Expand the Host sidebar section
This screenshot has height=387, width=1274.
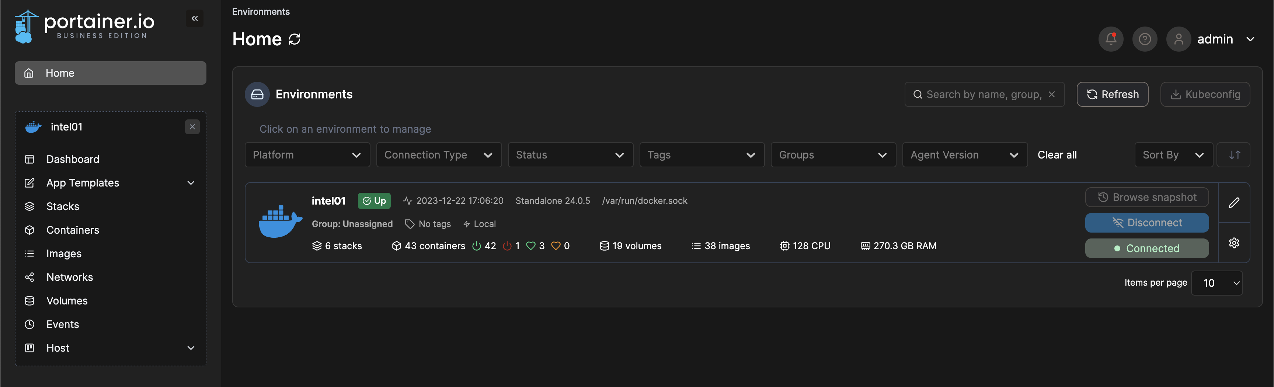coord(58,348)
